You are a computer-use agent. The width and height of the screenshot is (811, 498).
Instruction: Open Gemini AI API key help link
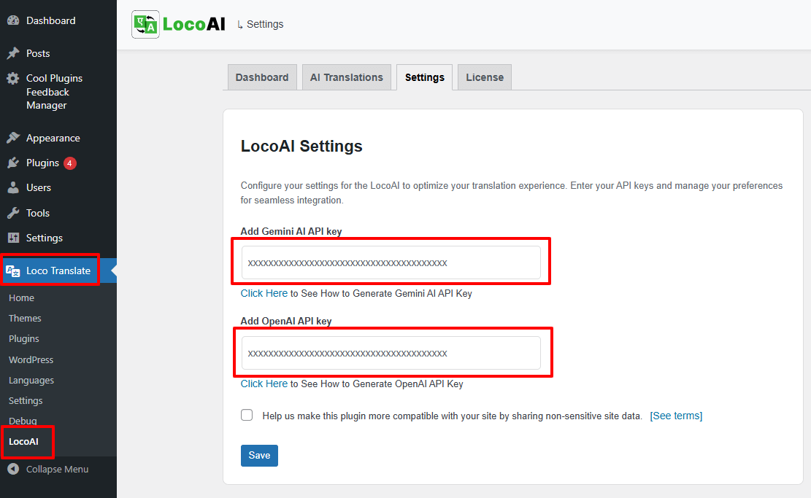pyautogui.click(x=264, y=293)
